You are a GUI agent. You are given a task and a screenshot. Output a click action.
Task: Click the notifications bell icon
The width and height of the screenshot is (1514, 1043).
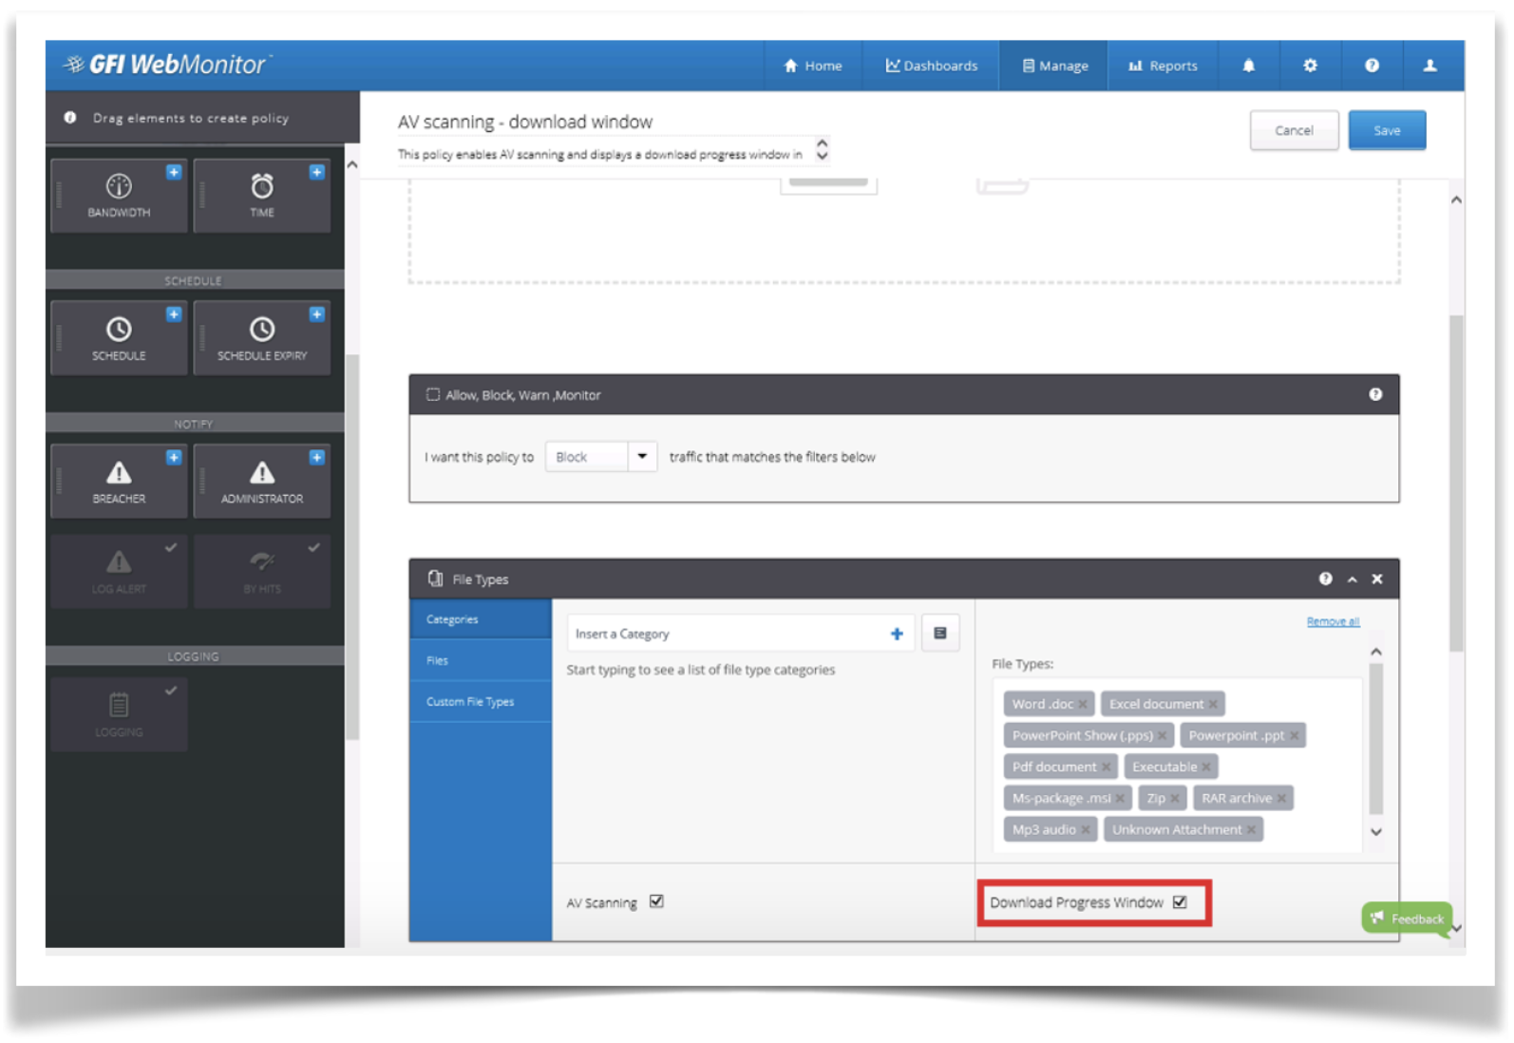pos(1248,66)
